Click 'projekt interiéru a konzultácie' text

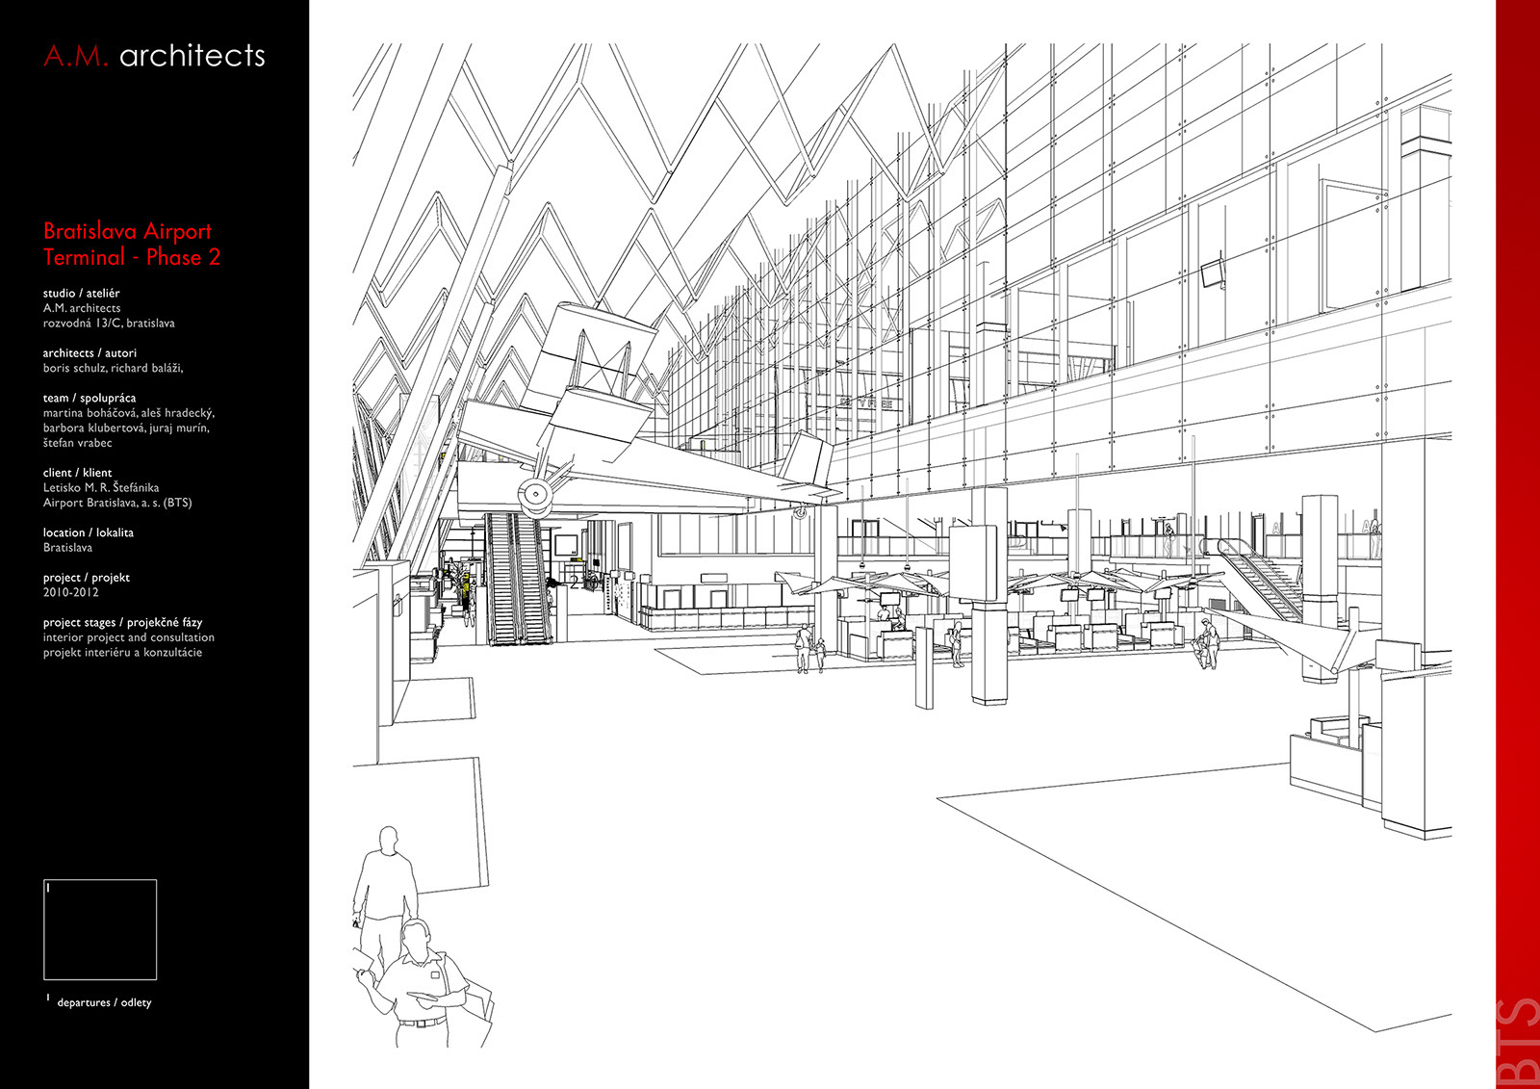(122, 653)
